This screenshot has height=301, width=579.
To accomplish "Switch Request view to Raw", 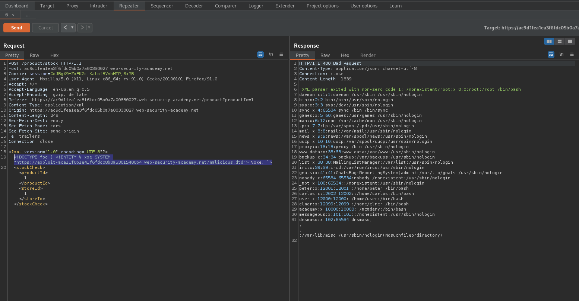I will pos(34,55).
